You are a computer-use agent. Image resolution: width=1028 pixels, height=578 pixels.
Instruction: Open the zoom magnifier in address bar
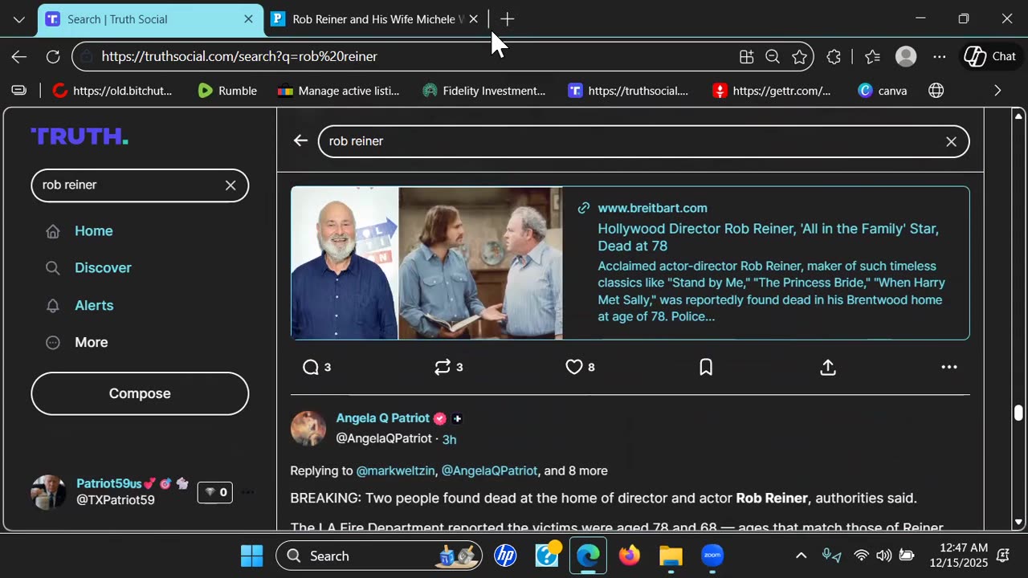click(773, 56)
